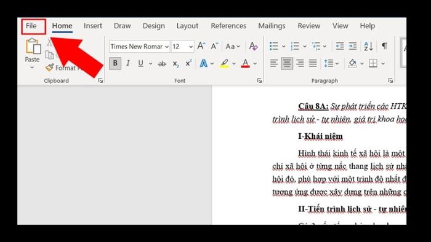Viewport: 431px width, 242px height.
Task: Open shading color picker arrow
Action: click(x=362, y=64)
